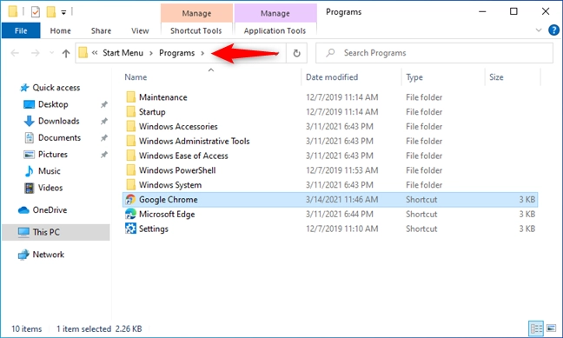Click the Programs breadcrumb
Viewport: 563px width, 338px height.
click(x=176, y=53)
